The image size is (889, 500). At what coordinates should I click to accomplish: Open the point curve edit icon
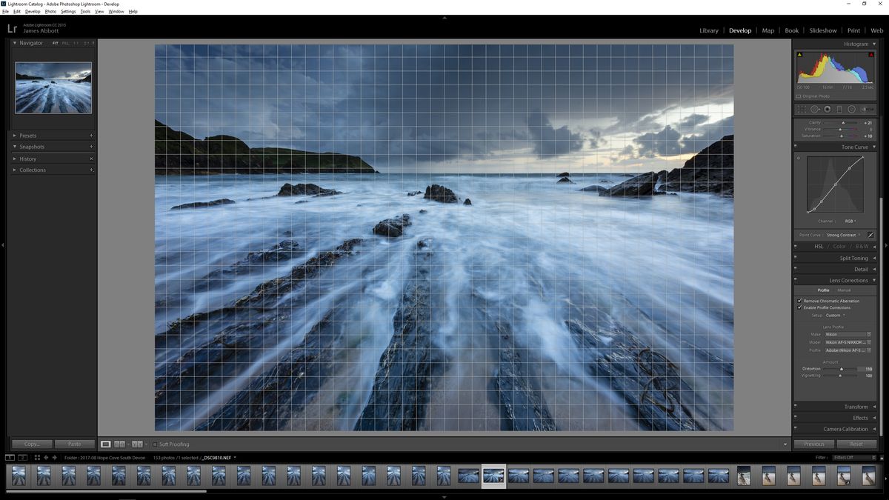click(x=871, y=235)
